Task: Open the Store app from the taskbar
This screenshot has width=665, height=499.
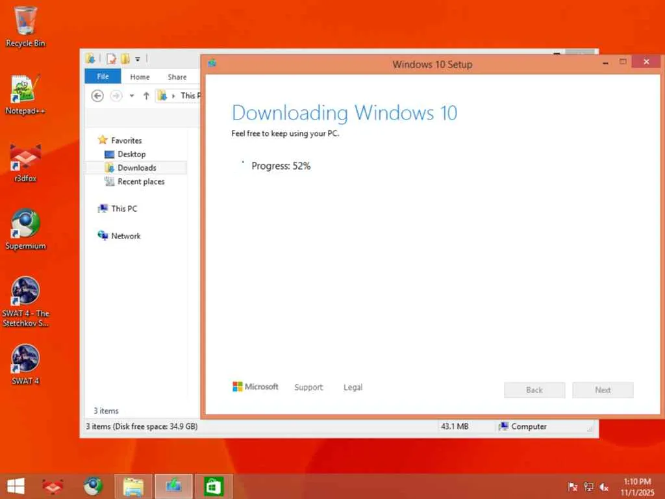Action: pos(214,486)
